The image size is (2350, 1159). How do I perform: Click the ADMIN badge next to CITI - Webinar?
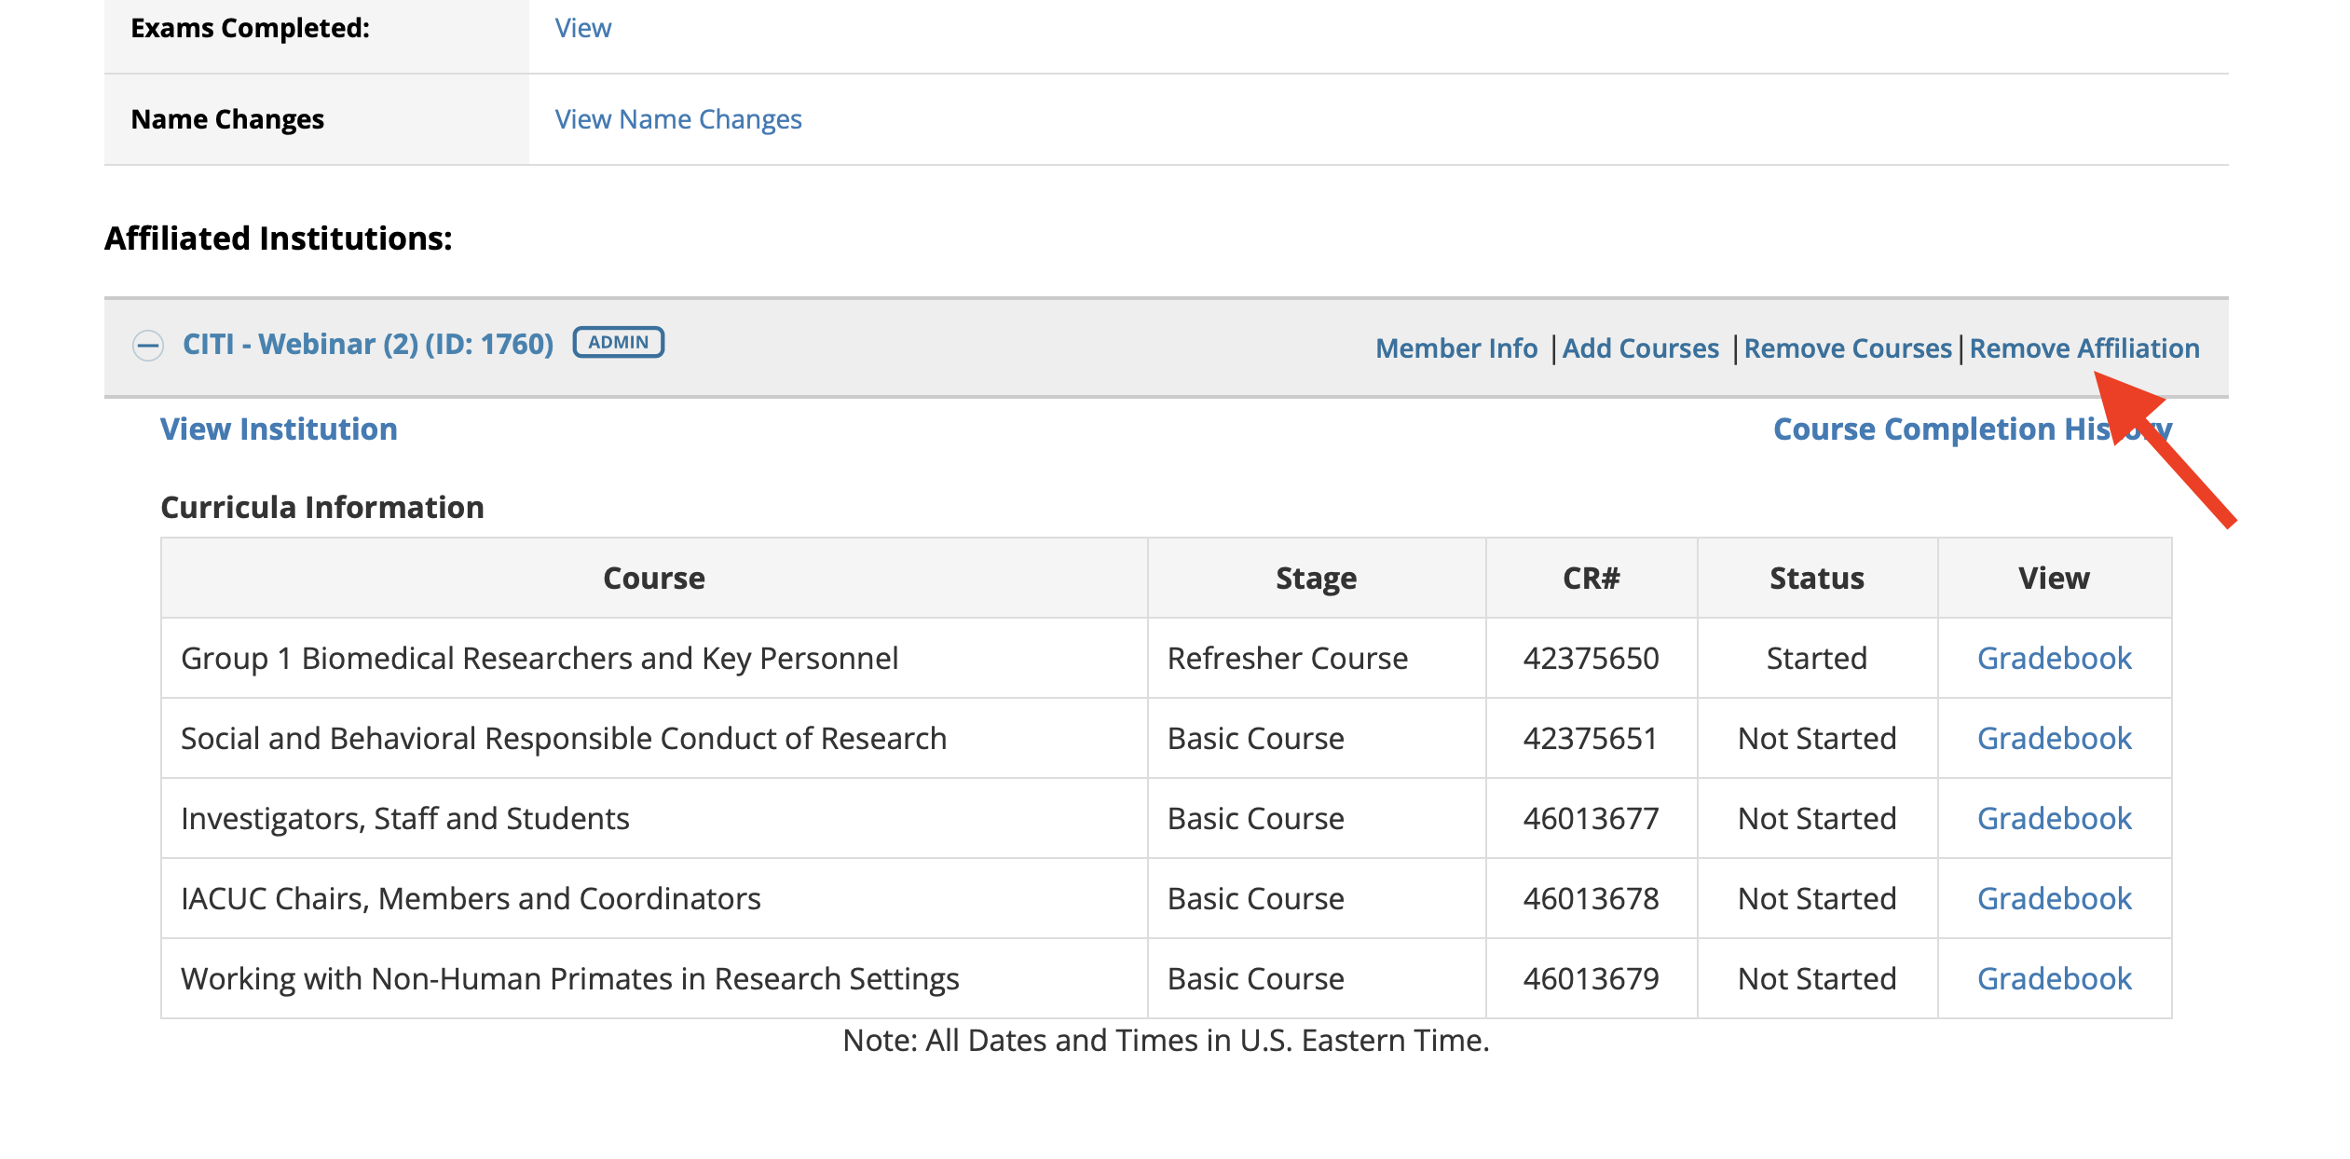618,342
